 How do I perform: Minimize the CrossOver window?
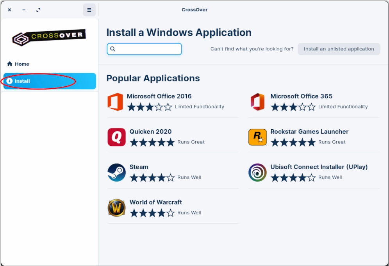24,10
